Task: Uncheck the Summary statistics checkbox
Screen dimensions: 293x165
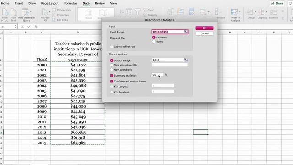Action: click(112, 75)
